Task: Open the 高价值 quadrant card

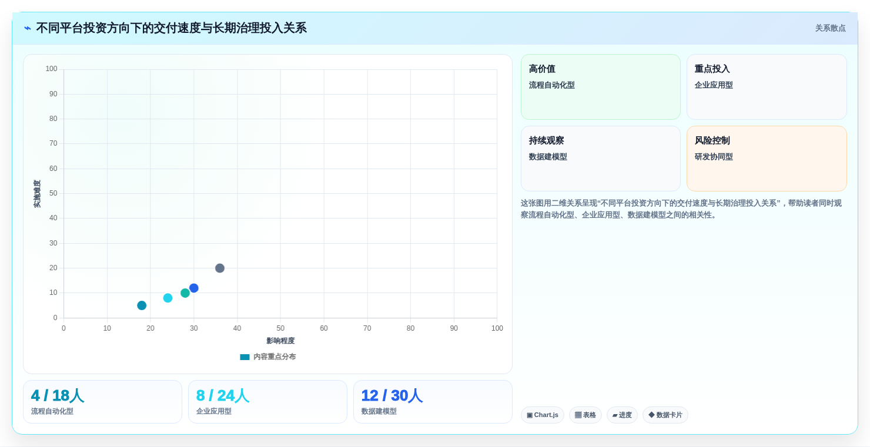Action: click(600, 87)
